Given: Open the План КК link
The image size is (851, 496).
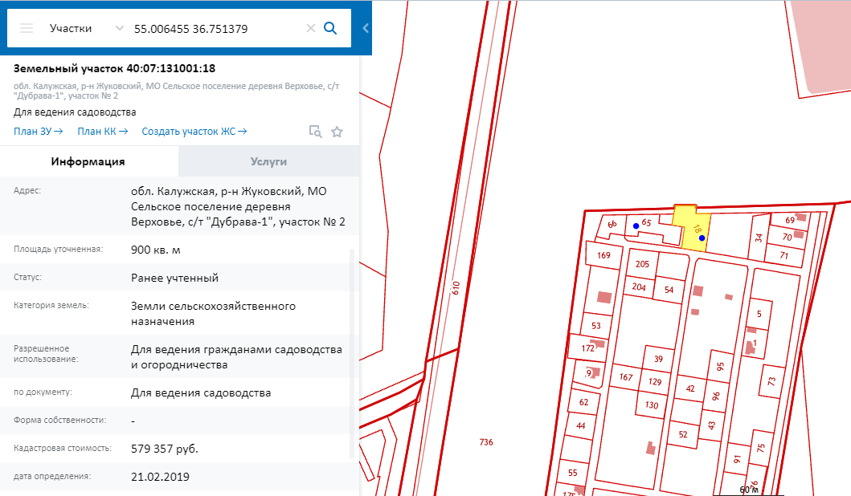Looking at the screenshot, I should 103,131.
